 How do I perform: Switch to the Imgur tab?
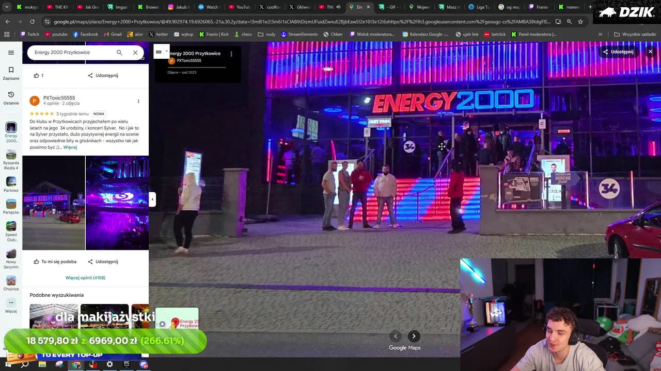118,7
